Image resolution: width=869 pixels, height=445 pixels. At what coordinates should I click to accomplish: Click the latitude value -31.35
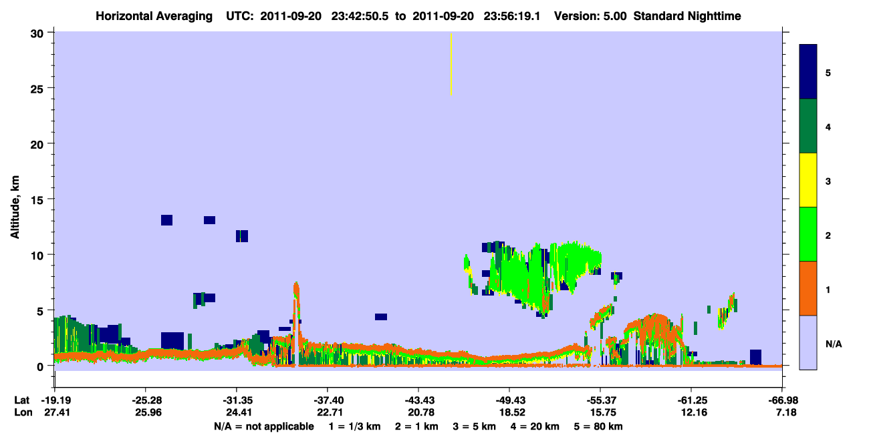[x=237, y=400]
